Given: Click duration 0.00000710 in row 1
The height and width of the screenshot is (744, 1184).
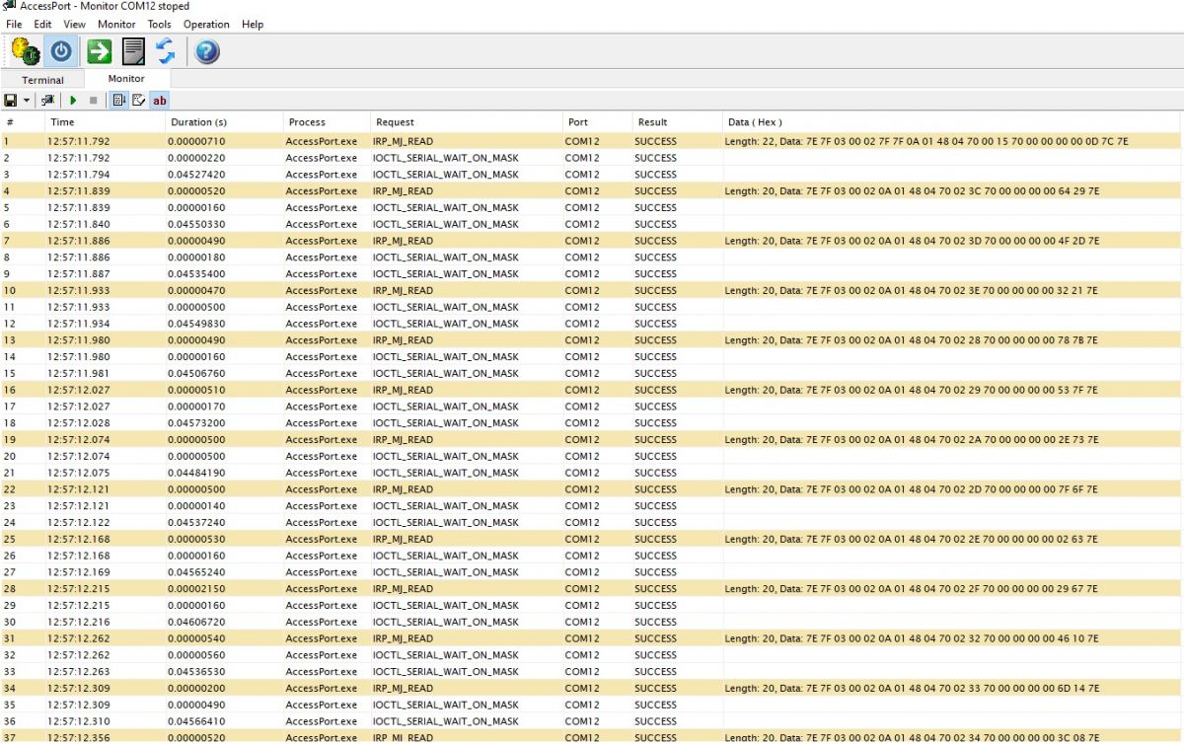Looking at the screenshot, I should (197, 141).
